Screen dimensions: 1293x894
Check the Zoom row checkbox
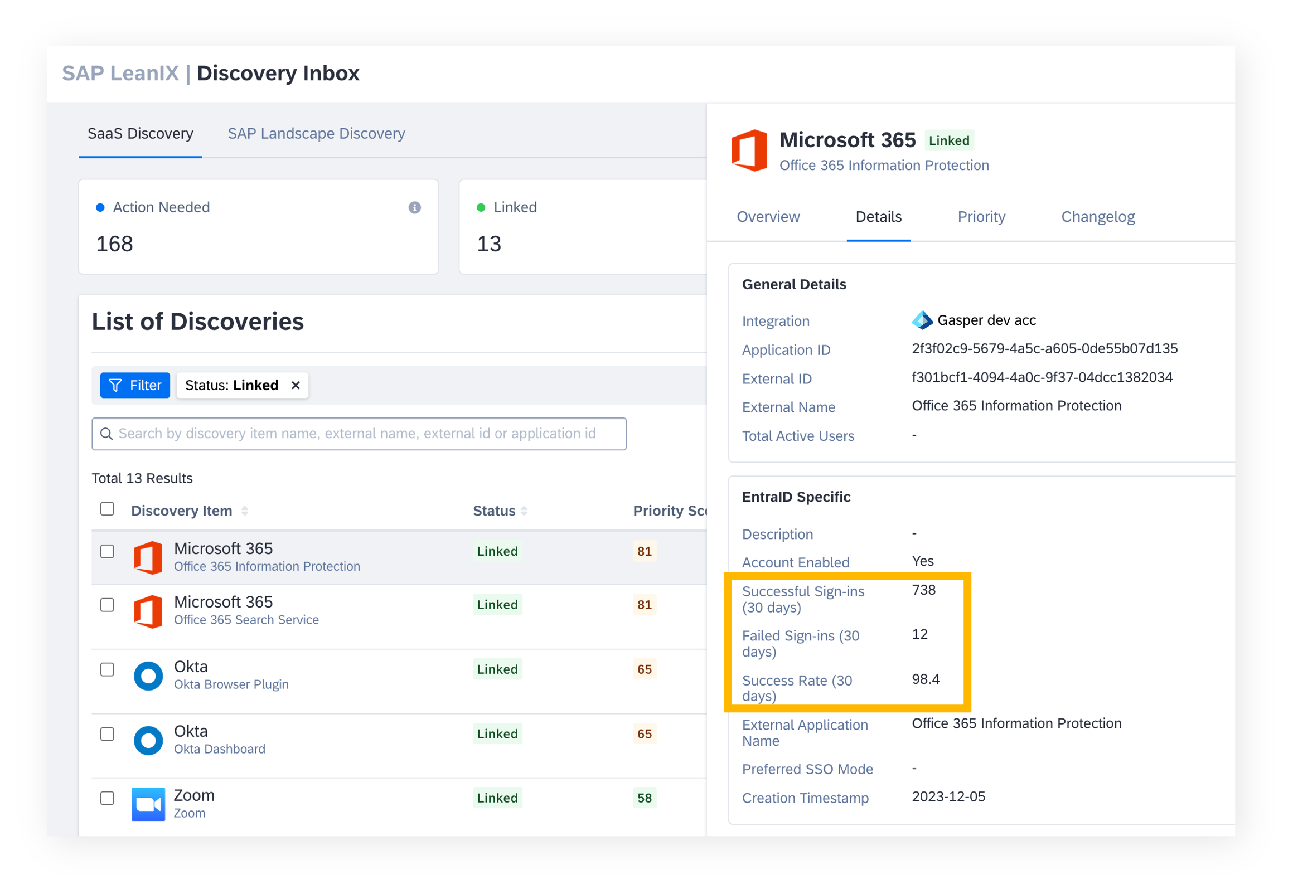(x=107, y=798)
